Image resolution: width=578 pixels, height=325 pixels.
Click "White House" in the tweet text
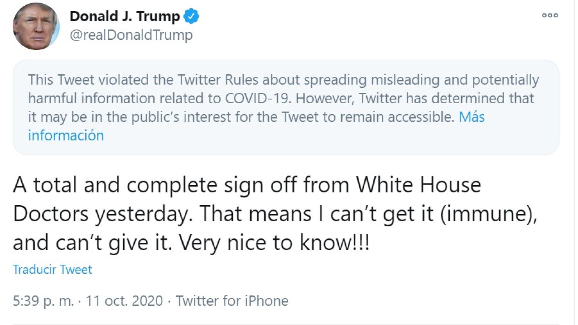[x=418, y=185]
